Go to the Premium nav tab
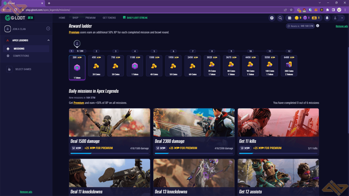 pyautogui.click(x=90, y=18)
